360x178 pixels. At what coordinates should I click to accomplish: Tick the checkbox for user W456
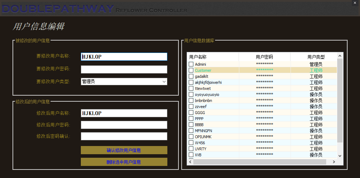tap(191, 143)
